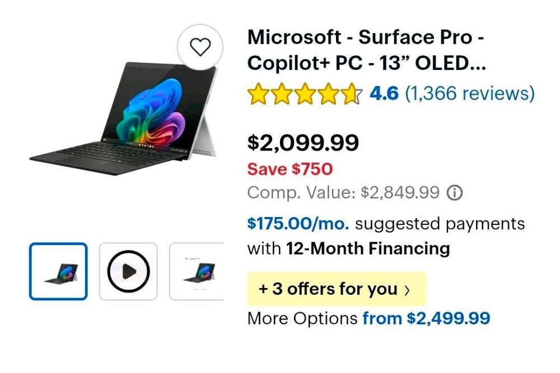Open the 1,366 reviews link
Image resolution: width=560 pixels, height=373 pixels.
(470, 93)
